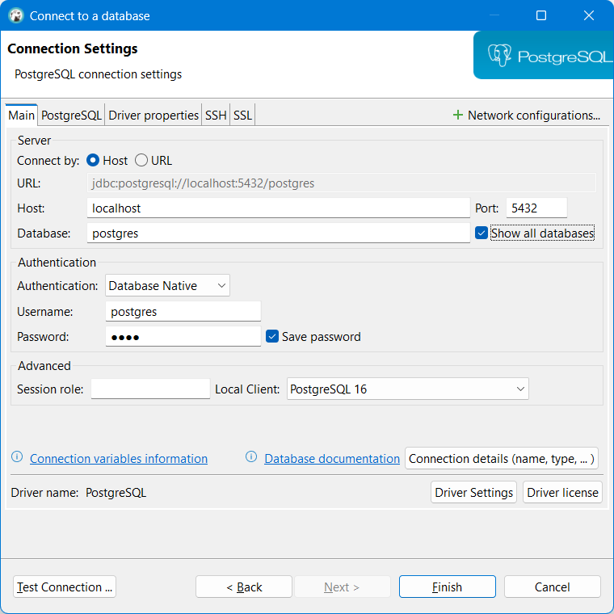This screenshot has height=614, width=614.
Task: Click the disabled JDBC URL field
Action: click(342, 183)
